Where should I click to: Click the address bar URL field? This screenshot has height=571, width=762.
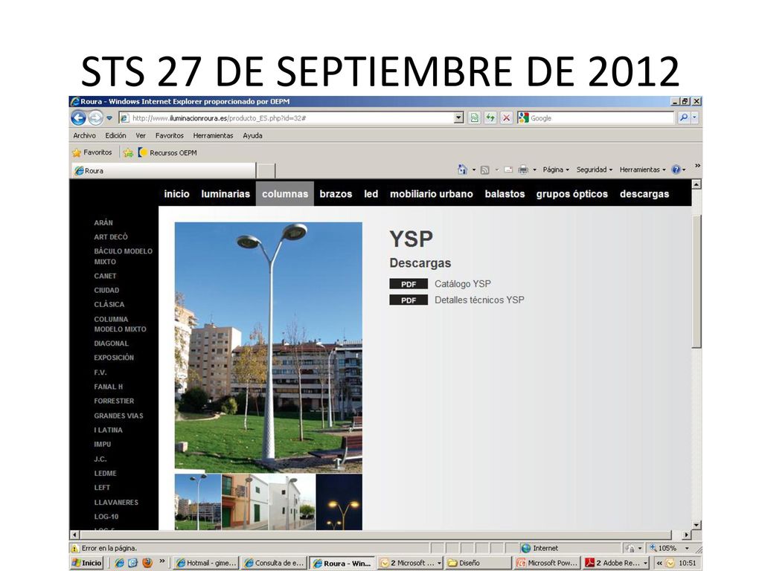click(286, 118)
